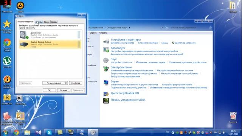242x136 pixels.
Task: Open Устройства и принтеры icon
Action: (x=106, y=41)
